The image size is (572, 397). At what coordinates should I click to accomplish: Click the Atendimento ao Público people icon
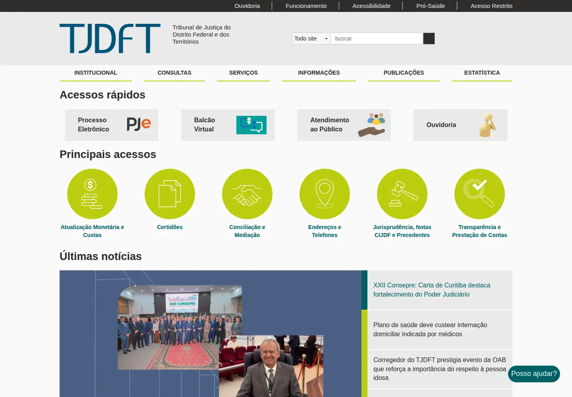pos(371,125)
